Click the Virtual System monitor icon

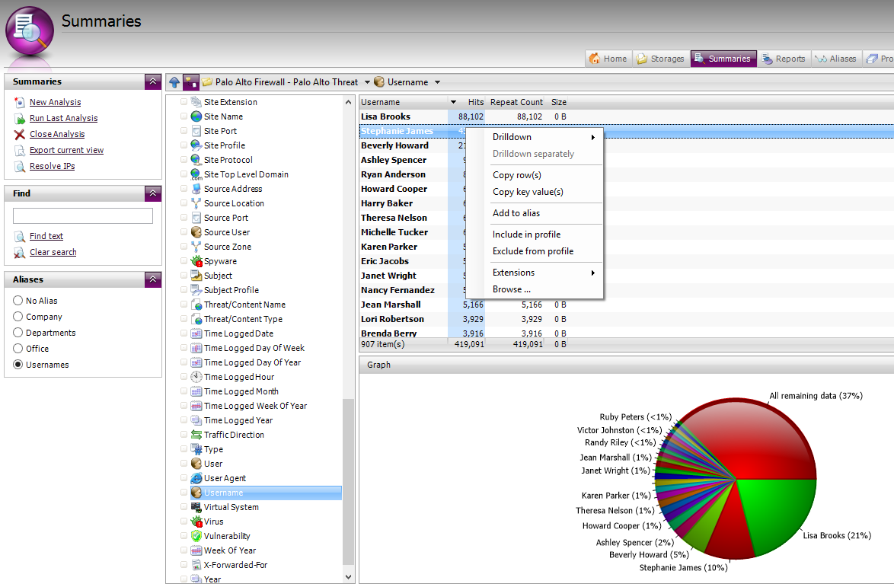196,506
